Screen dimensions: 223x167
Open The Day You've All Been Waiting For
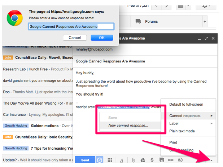[x=38, y=103]
